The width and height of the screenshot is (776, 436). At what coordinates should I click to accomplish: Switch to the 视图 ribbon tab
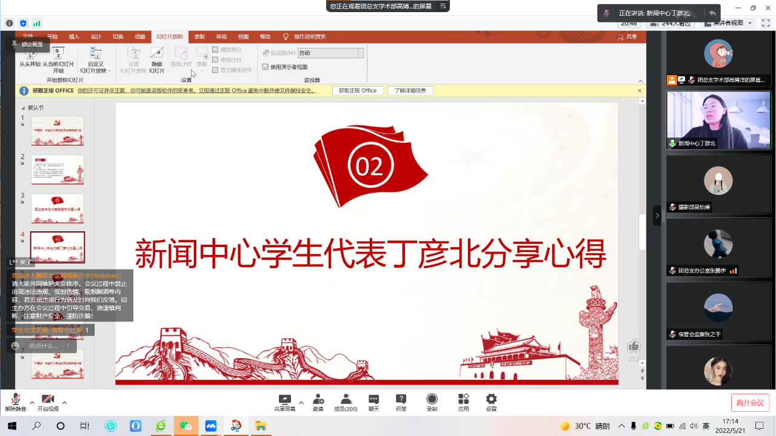click(243, 37)
